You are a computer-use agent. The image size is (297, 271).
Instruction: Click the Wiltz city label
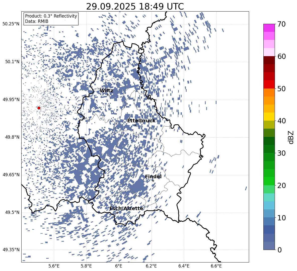[x=106, y=91]
